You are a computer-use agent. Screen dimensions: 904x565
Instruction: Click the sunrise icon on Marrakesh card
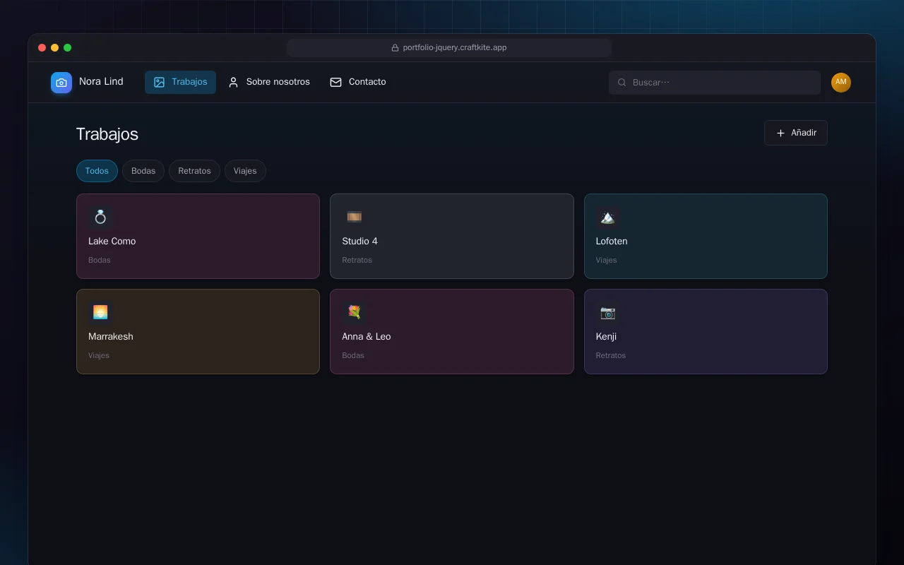(x=100, y=312)
